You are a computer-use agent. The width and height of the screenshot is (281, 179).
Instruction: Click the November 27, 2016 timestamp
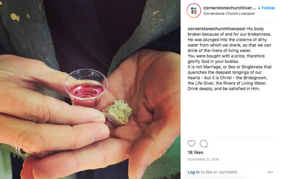(x=203, y=160)
